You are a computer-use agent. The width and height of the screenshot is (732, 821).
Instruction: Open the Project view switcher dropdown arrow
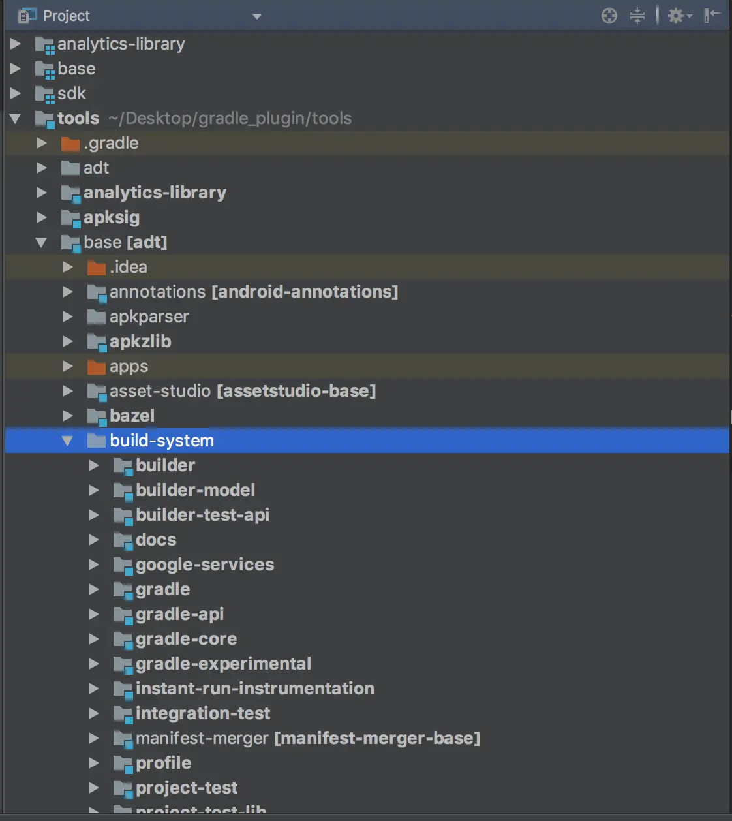tap(256, 16)
